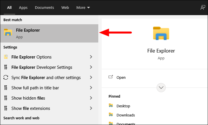Click the tools icon beside File Explorer Developer Settings
The width and height of the screenshot is (208, 125).
click(x=6, y=67)
